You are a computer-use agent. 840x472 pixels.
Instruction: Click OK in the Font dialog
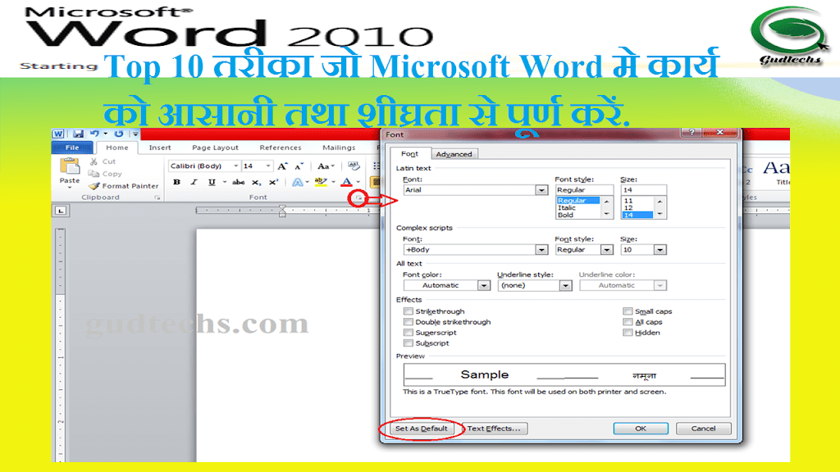point(641,429)
